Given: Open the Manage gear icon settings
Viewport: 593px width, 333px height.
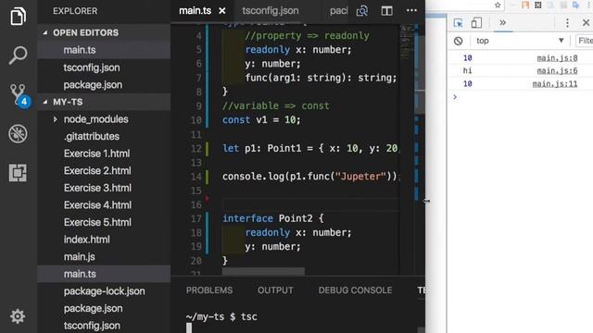Looking at the screenshot, I should pyautogui.click(x=18, y=316).
